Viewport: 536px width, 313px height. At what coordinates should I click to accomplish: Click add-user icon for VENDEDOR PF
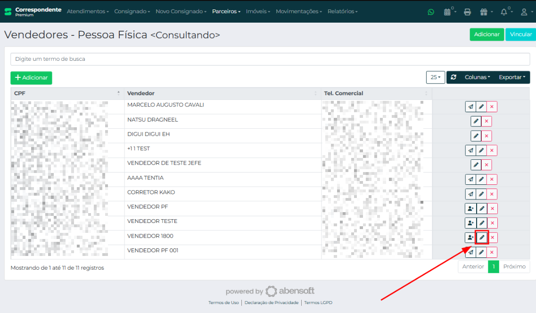click(470, 208)
